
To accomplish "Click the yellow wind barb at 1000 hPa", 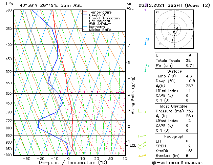I will (x=142, y=156).
